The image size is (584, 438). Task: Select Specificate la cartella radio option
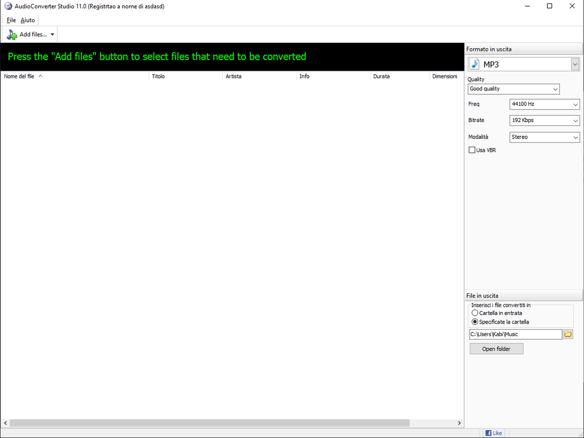point(475,322)
